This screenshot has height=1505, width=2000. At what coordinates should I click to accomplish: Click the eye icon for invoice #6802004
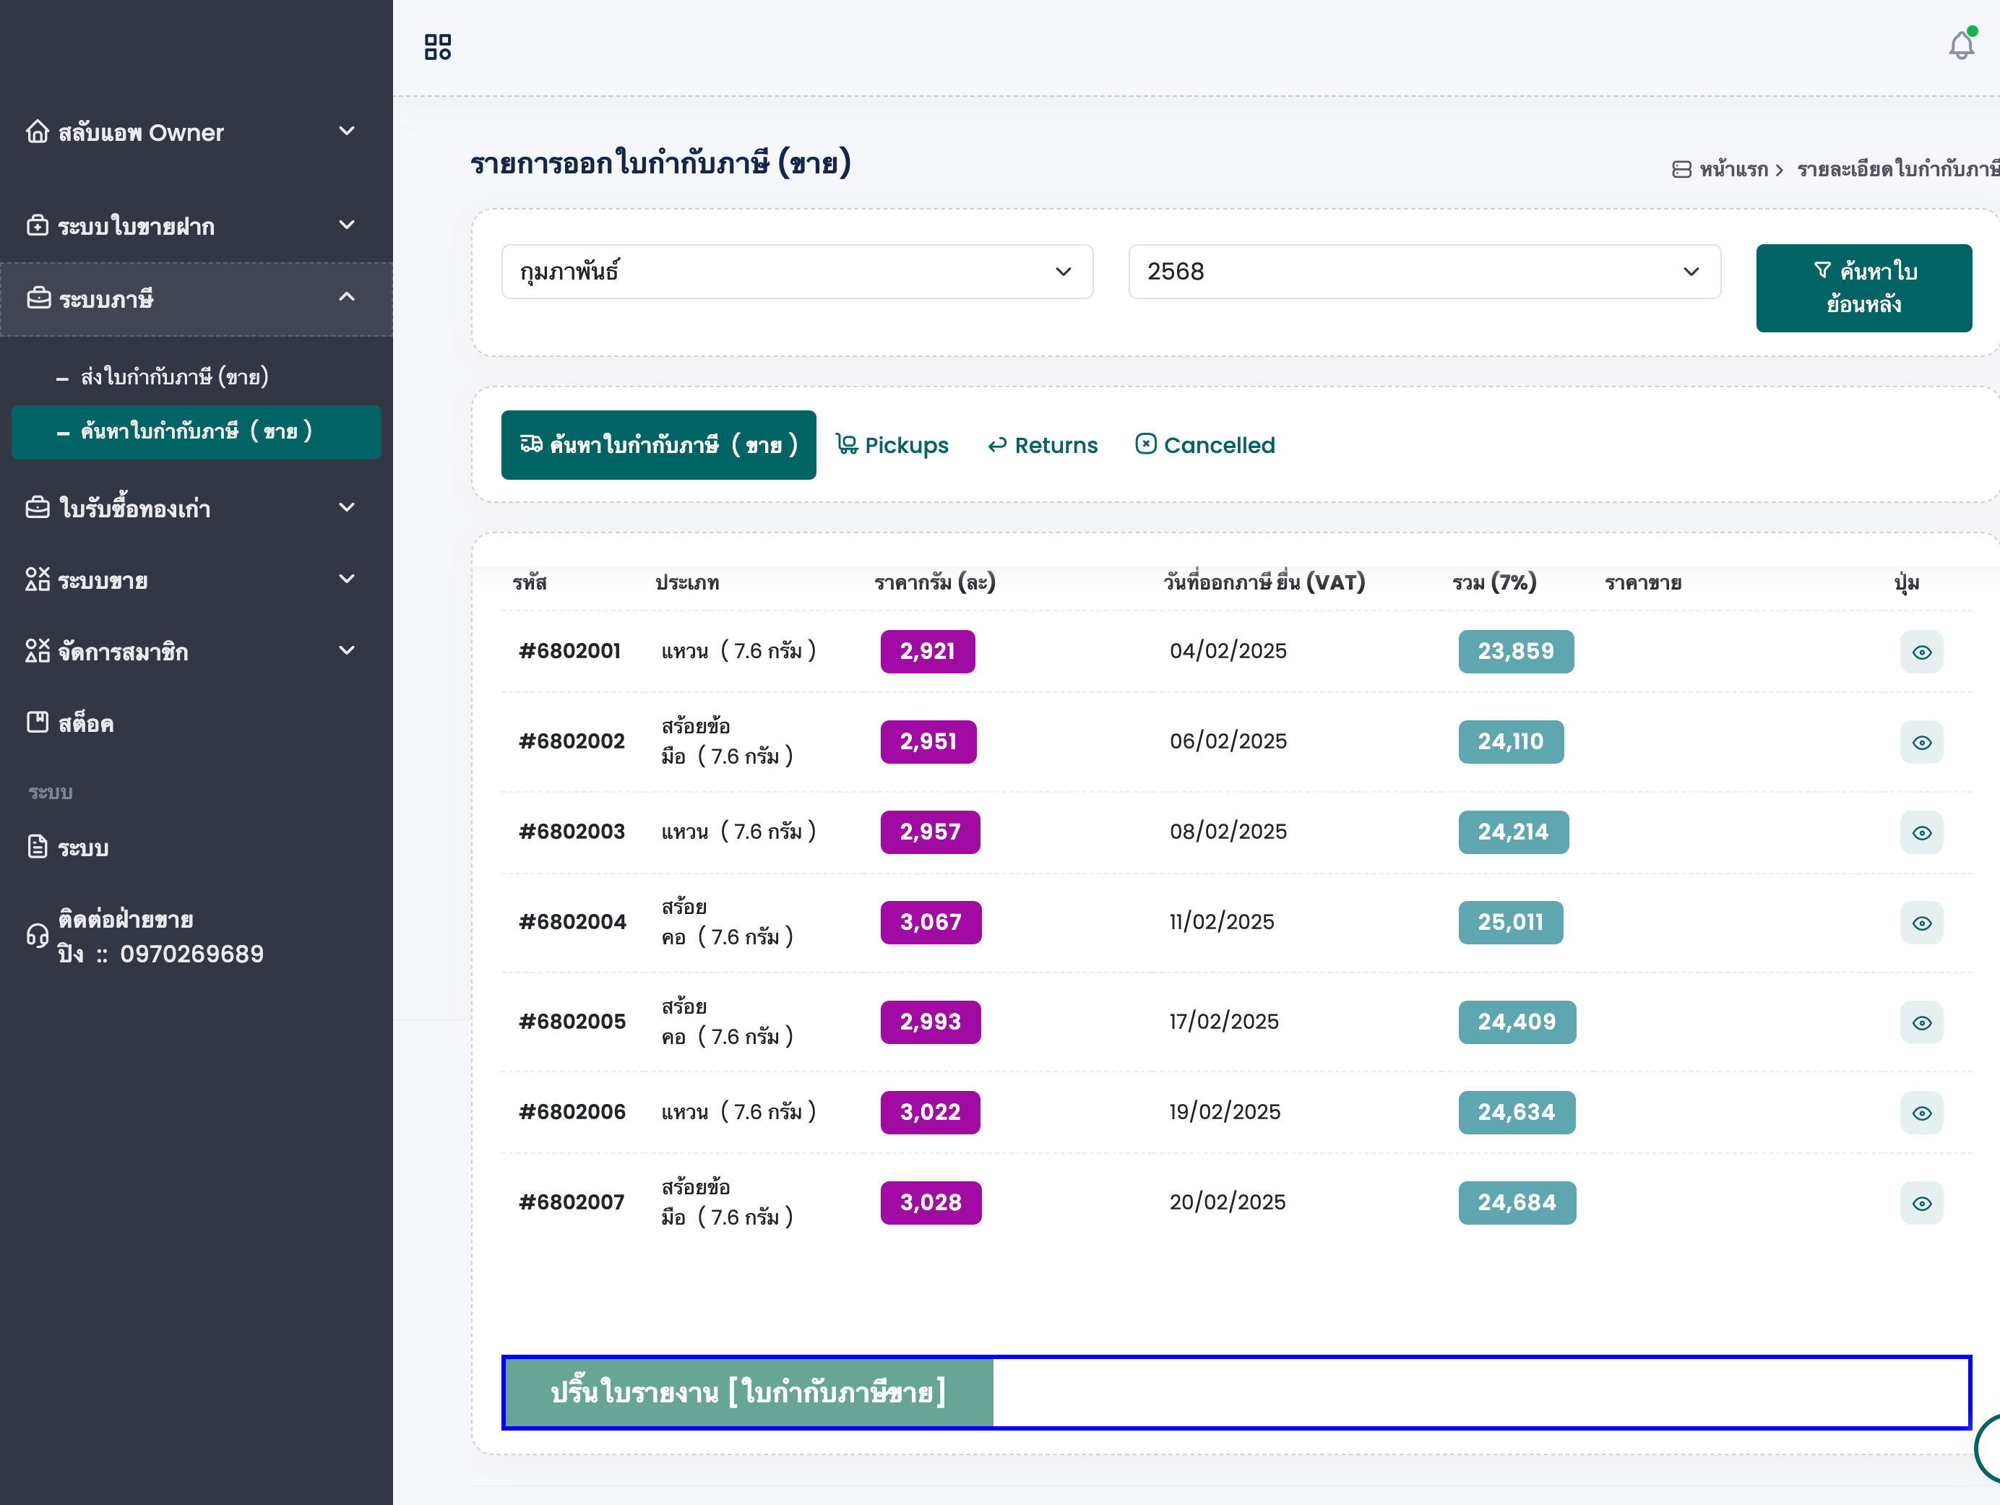pyautogui.click(x=1921, y=923)
